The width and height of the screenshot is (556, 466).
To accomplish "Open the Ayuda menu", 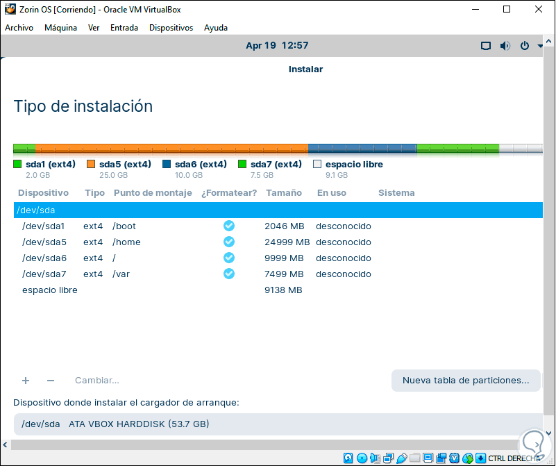I will [x=216, y=28].
